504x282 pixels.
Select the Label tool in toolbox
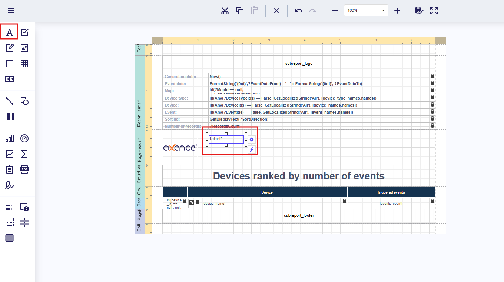(x=10, y=33)
